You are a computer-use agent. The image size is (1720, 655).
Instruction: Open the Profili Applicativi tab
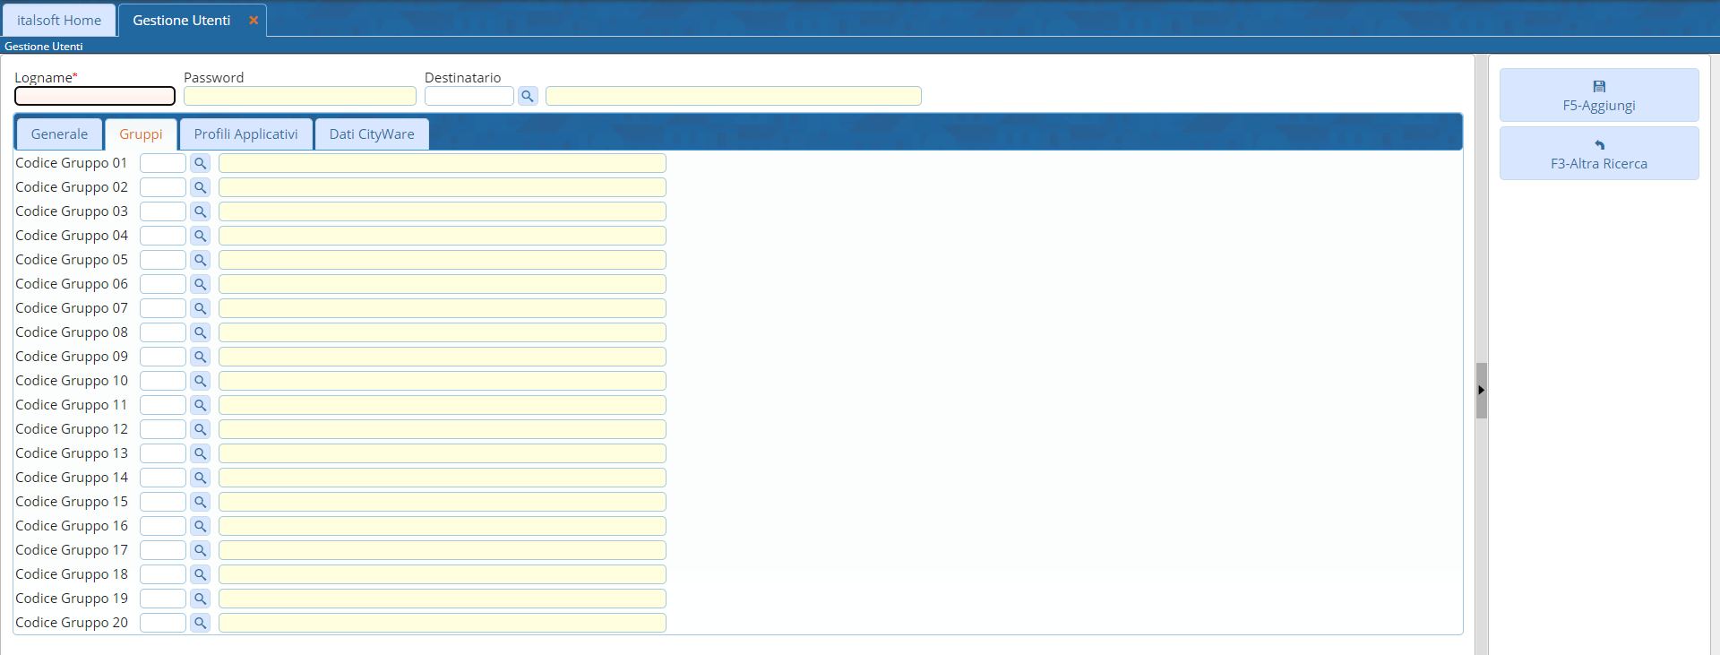click(245, 134)
